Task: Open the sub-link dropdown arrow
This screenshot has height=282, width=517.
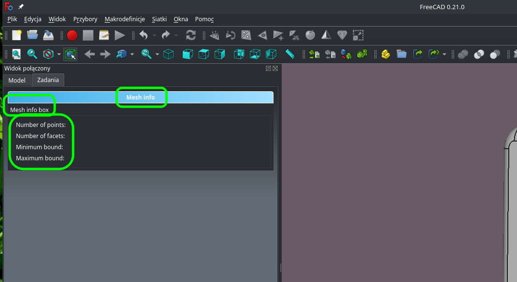Action: pos(444,54)
